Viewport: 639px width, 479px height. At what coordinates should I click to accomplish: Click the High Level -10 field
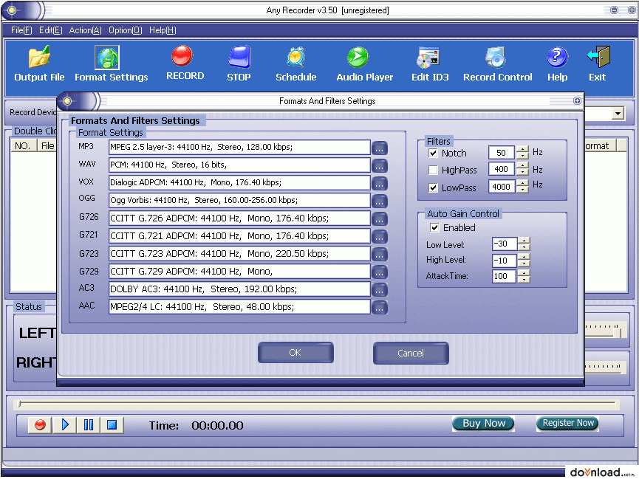click(505, 261)
